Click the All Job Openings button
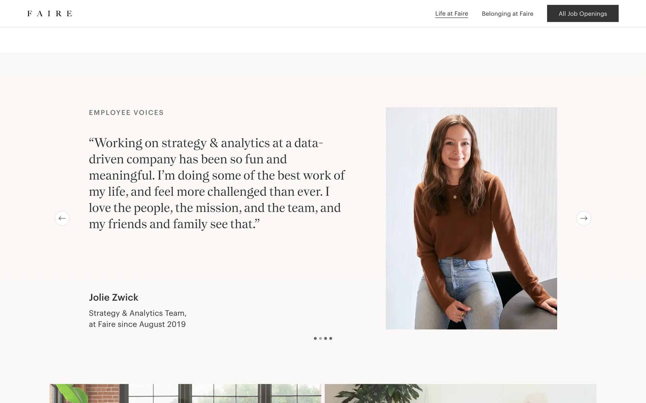Screen dimensions: 646x403 coord(582,13)
